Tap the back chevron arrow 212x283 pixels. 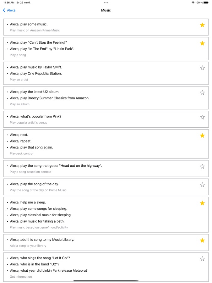(x=4, y=10)
